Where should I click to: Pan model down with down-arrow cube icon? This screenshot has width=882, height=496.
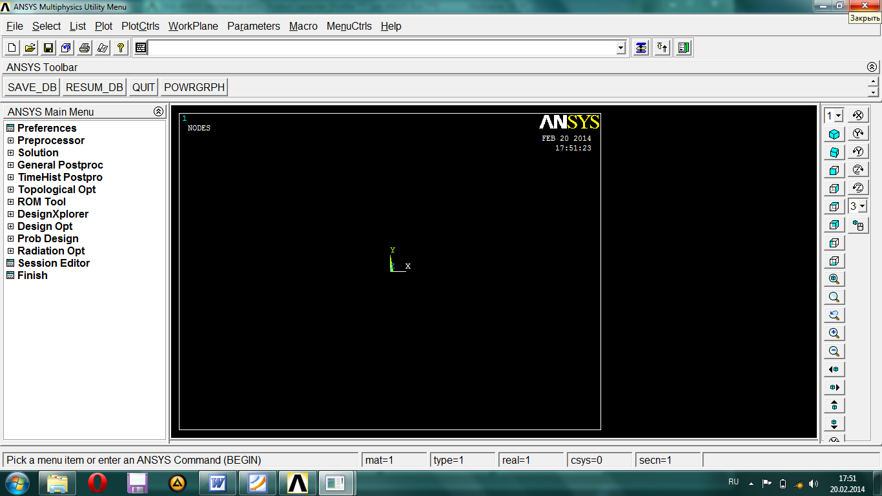[834, 424]
